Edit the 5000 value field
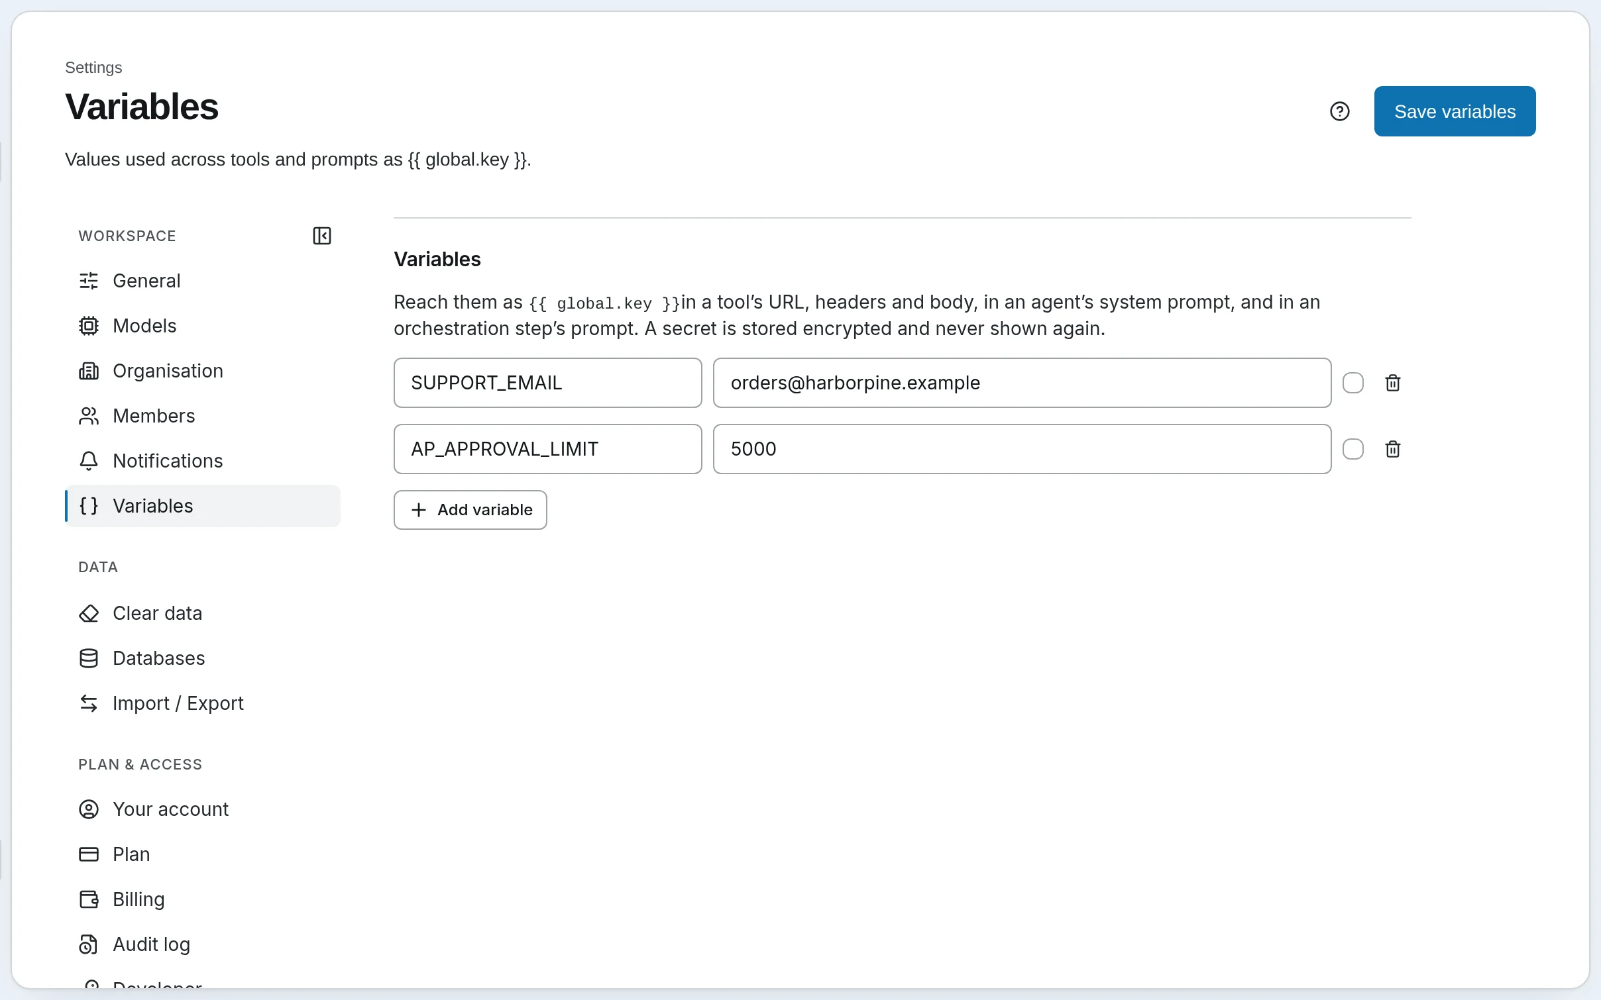Image resolution: width=1601 pixels, height=1000 pixels. tap(1022, 449)
